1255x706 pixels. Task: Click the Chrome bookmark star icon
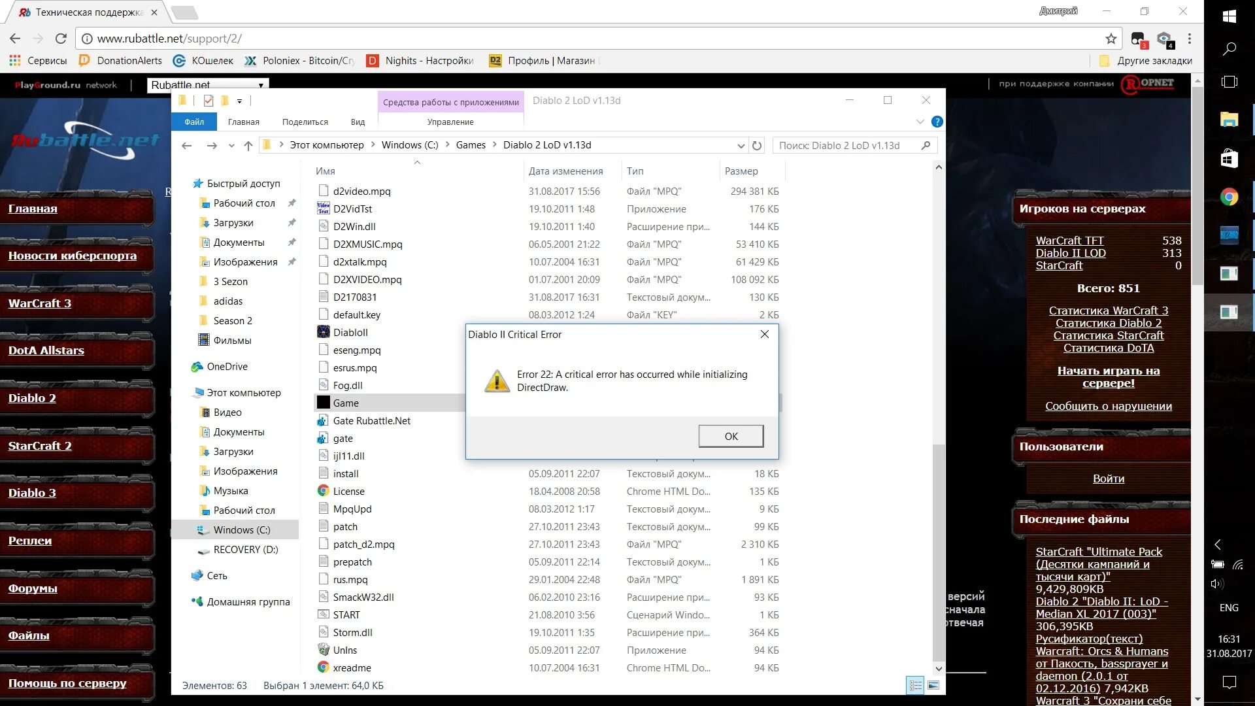tap(1111, 39)
